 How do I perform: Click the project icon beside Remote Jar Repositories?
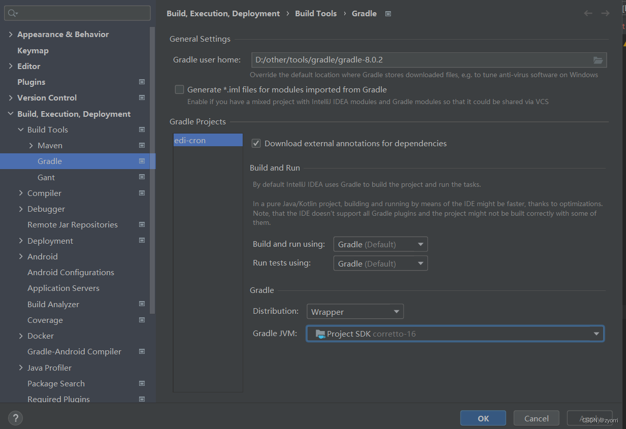point(142,224)
